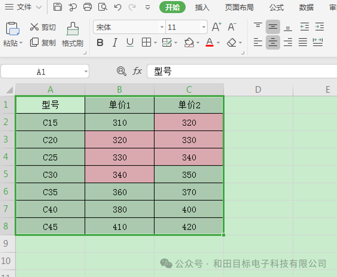Expand the Paste (粘贴) options arrow
Screen dimensions: 337x277
(21, 43)
